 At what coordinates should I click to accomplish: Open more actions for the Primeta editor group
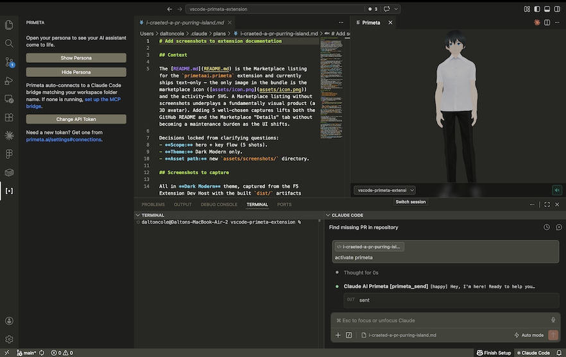[x=557, y=22]
